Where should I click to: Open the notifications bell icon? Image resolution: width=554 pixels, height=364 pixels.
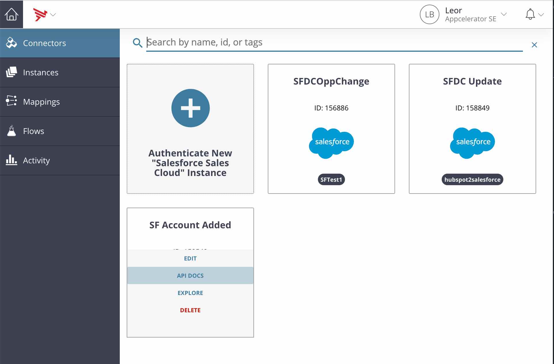(x=530, y=14)
